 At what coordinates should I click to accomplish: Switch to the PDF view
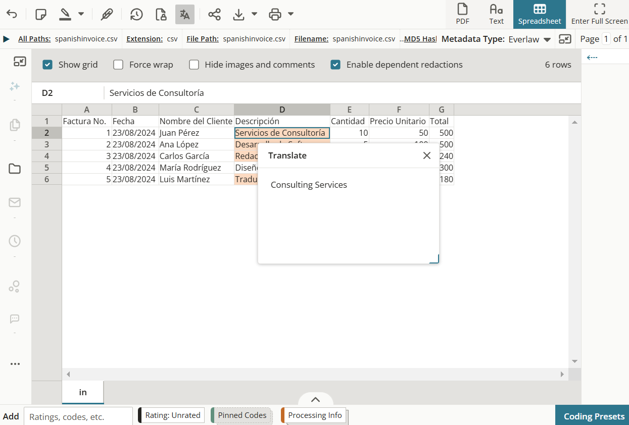click(462, 14)
